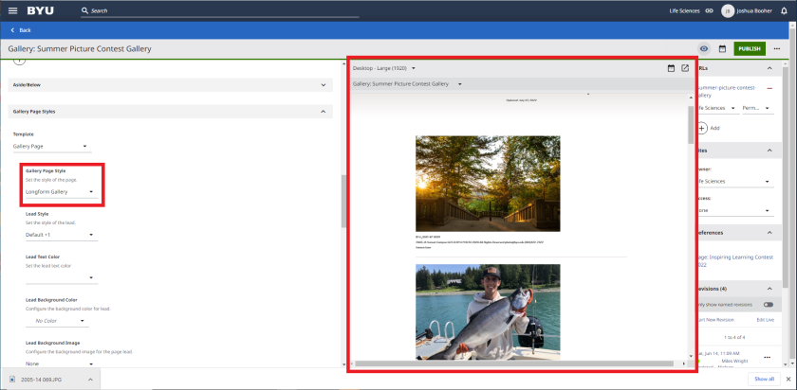Open the Desktop - Large preview size dropdown

[384, 68]
